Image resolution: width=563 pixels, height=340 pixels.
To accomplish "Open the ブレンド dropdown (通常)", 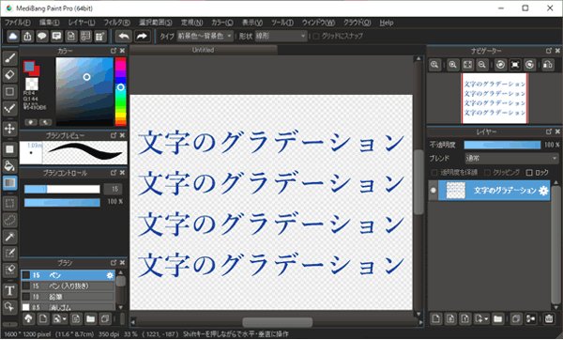I will [x=511, y=158].
